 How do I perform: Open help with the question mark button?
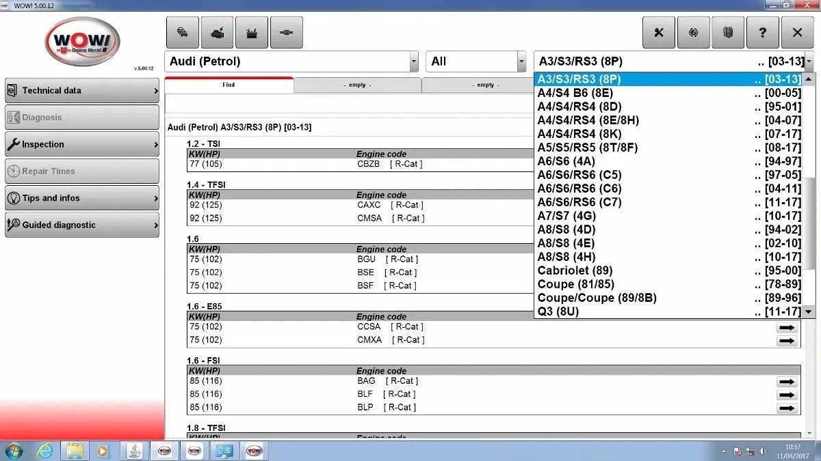762,33
